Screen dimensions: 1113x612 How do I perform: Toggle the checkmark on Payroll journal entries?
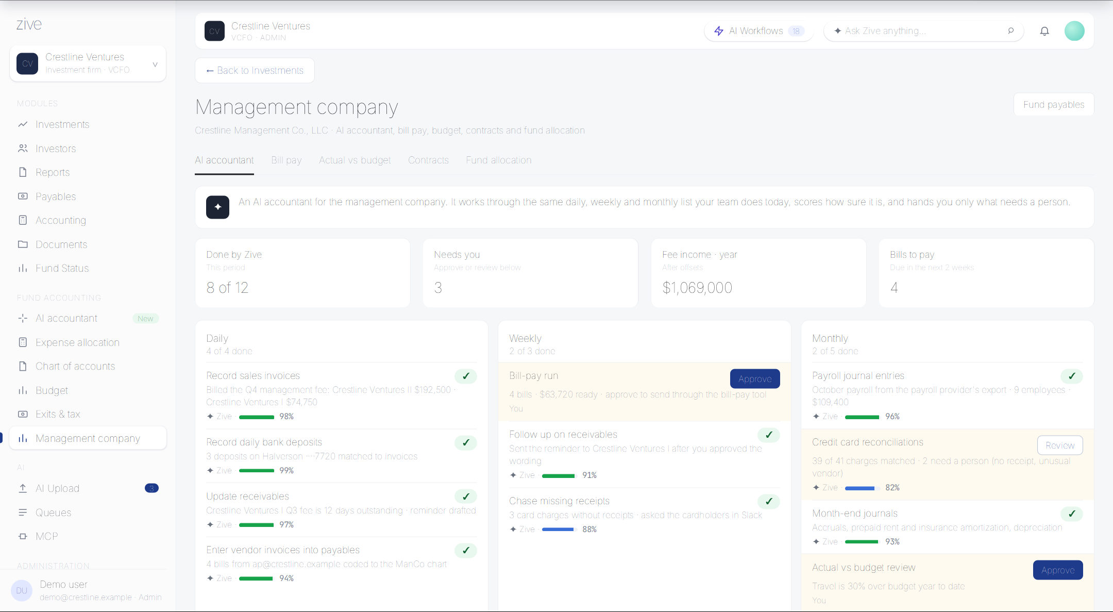(x=1072, y=376)
